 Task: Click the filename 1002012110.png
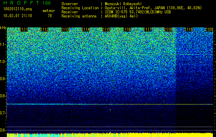click(18, 9)
